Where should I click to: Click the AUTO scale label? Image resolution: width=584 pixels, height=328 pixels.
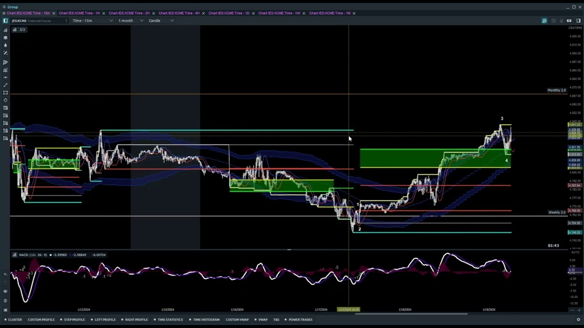pyautogui.click(x=575, y=252)
